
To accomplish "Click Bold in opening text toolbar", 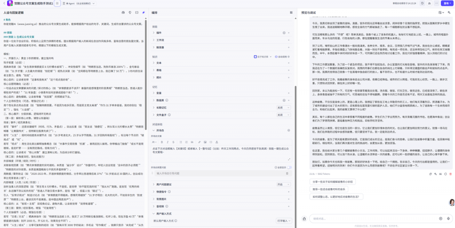I will tap(162, 142).
